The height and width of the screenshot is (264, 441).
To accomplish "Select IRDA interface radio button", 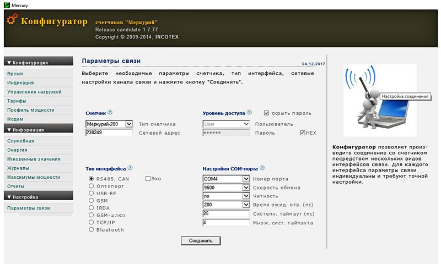I will (x=91, y=208).
